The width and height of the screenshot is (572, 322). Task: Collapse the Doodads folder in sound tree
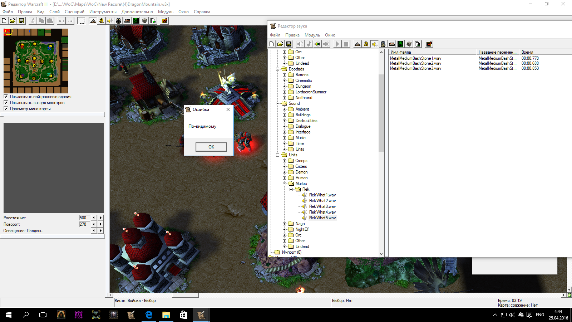click(278, 69)
